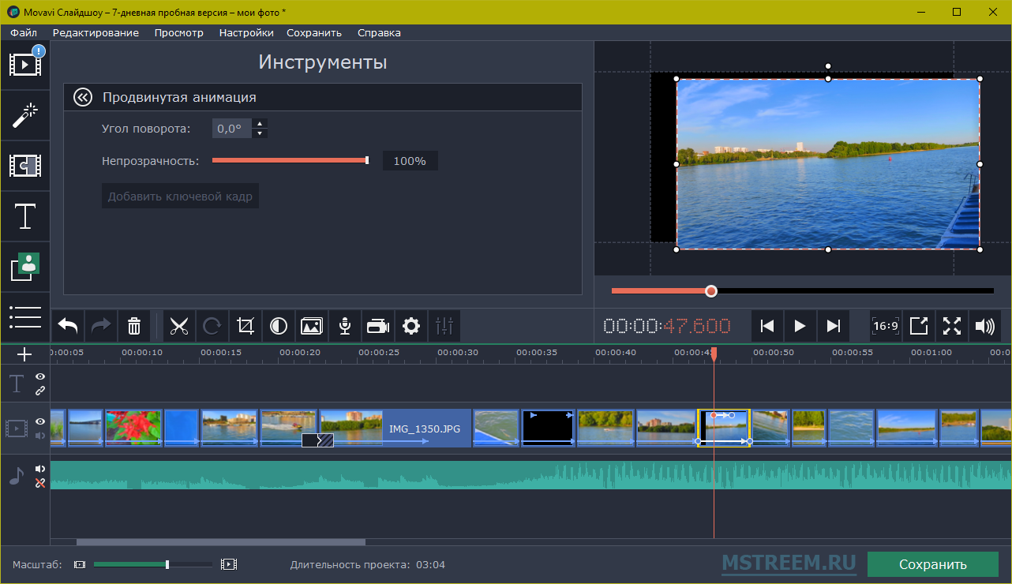Change the 16:9 aspect ratio
The height and width of the screenshot is (584, 1012).
886,326
